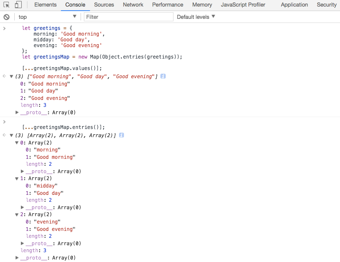Open the Default levels dropdown
Image resolution: width=340 pixels, height=262 pixels.
196,17
